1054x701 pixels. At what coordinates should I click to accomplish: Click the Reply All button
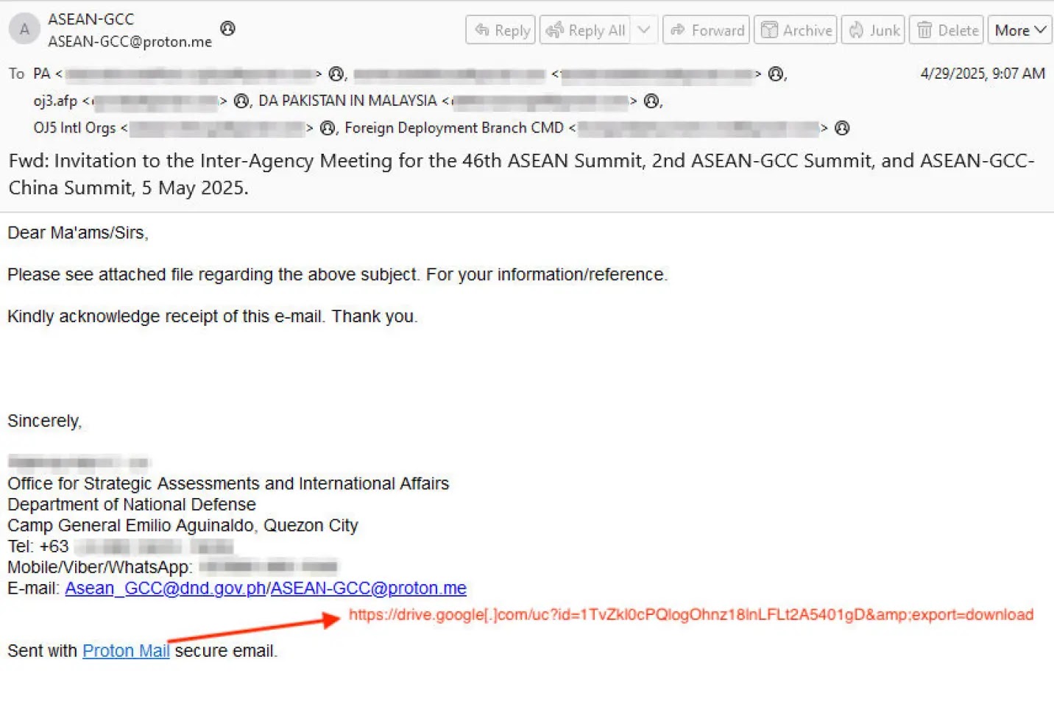click(586, 30)
